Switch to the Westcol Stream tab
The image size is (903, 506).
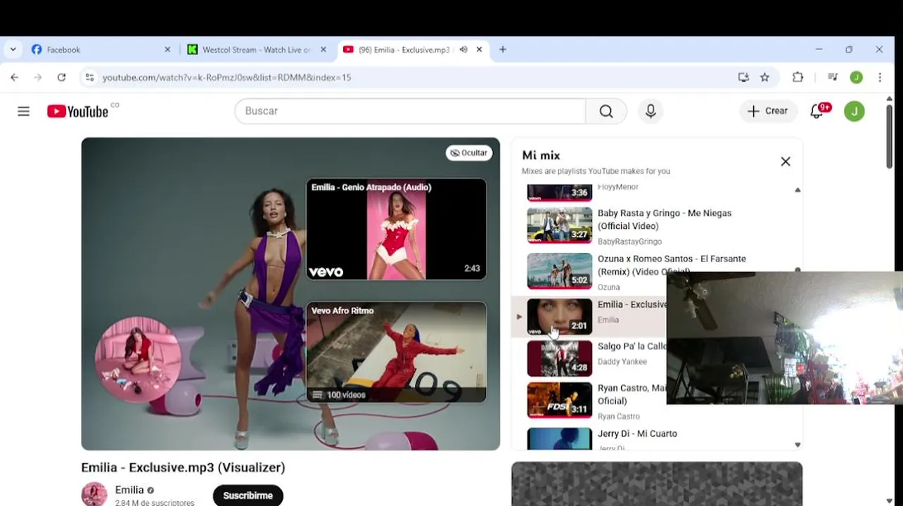point(257,50)
